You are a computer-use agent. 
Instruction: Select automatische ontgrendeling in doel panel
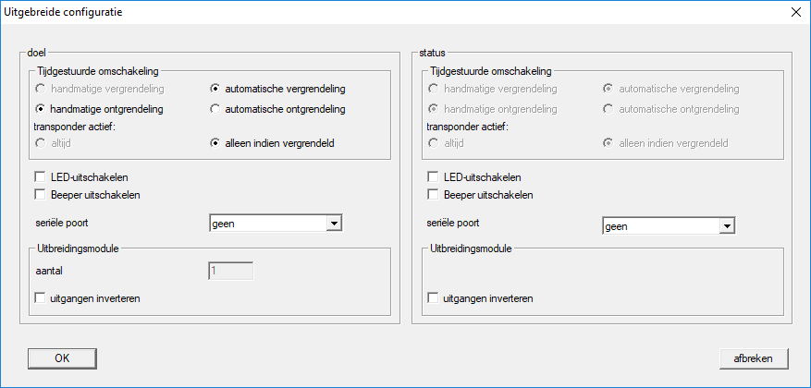pyautogui.click(x=215, y=109)
